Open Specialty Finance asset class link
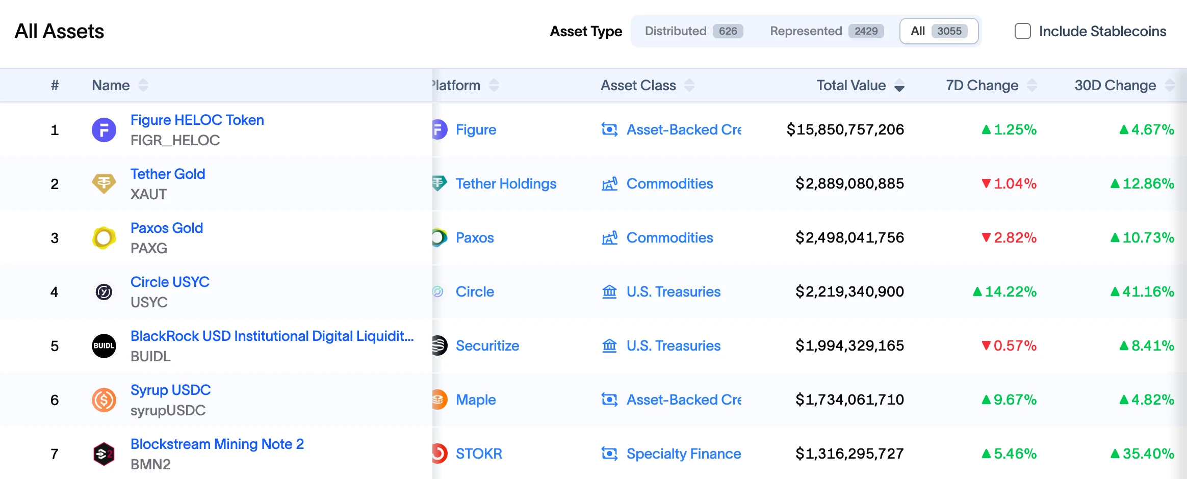 click(684, 454)
